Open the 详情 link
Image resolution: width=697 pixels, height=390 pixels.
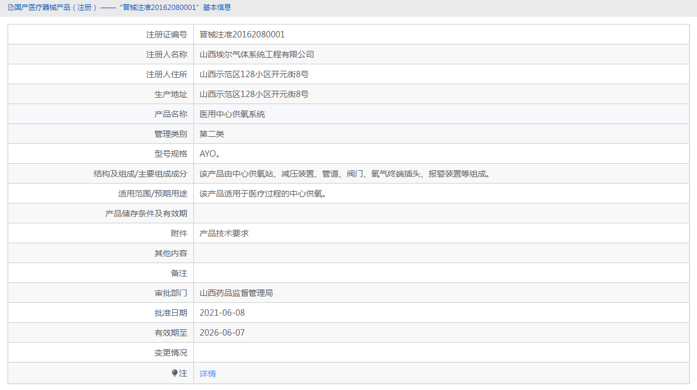207,374
